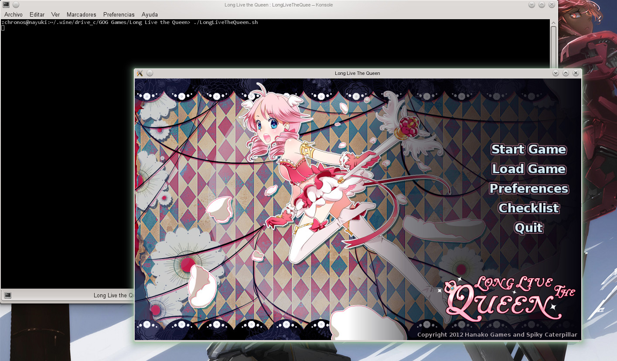Image resolution: width=617 pixels, height=361 pixels.
Task: Quit the game from the main menu
Action: tap(528, 228)
